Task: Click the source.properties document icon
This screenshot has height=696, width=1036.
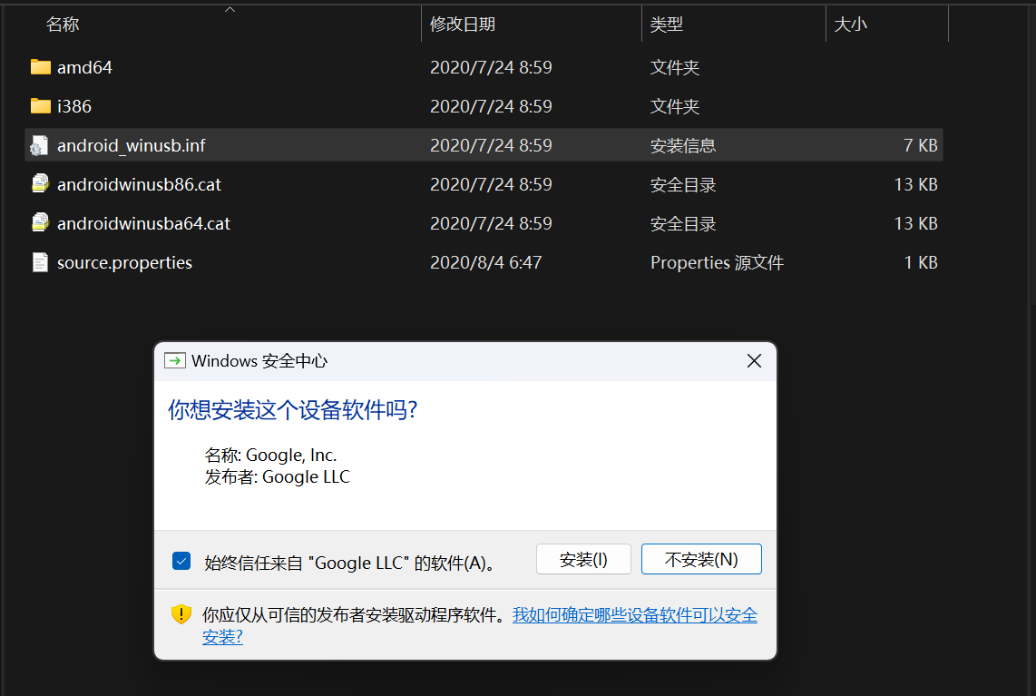Action: (x=40, y=262)
